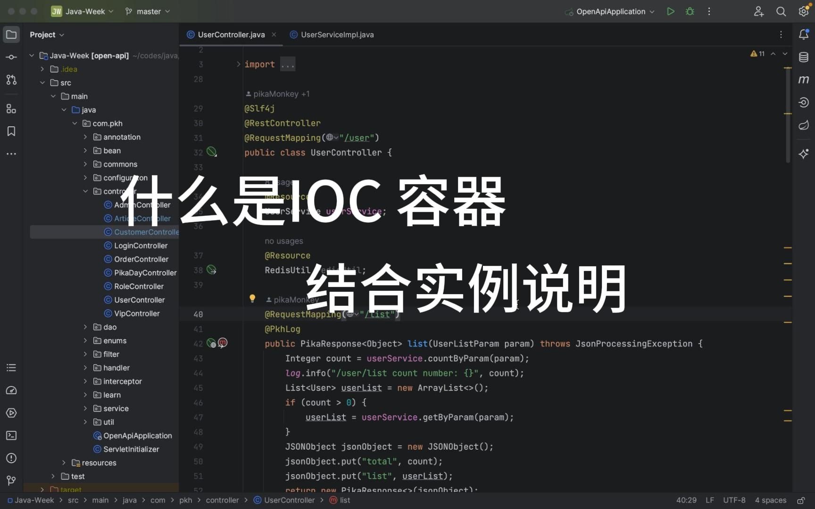Open the Problems tool window icon
Screen dimensions: 815x509
point(11,458)
